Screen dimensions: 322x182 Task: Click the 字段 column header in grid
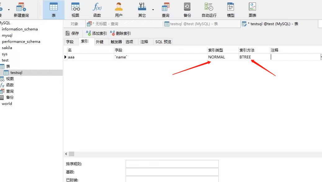(161, 50)
